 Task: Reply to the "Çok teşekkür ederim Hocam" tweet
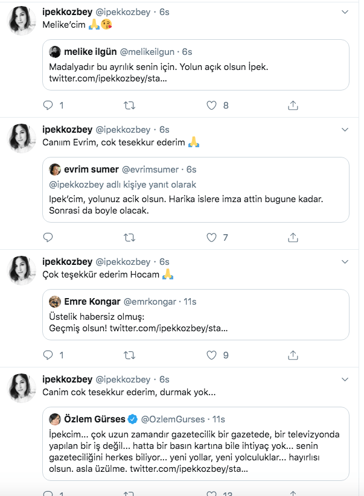click(x=48, y=355)
